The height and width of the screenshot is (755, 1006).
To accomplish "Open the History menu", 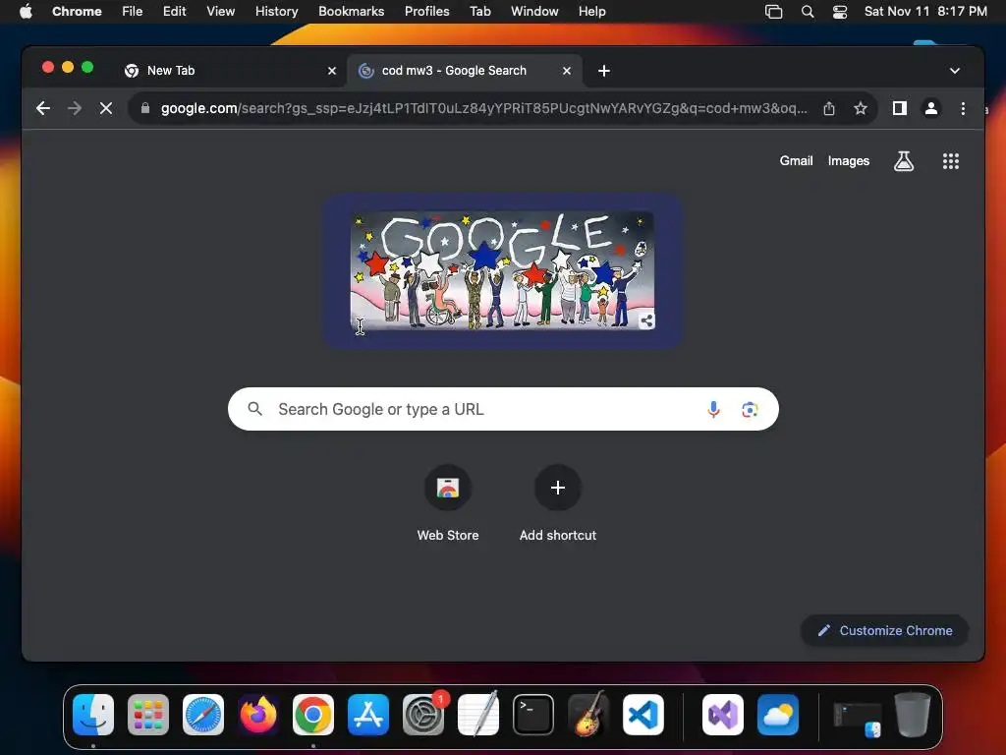I will coord(276,11).
